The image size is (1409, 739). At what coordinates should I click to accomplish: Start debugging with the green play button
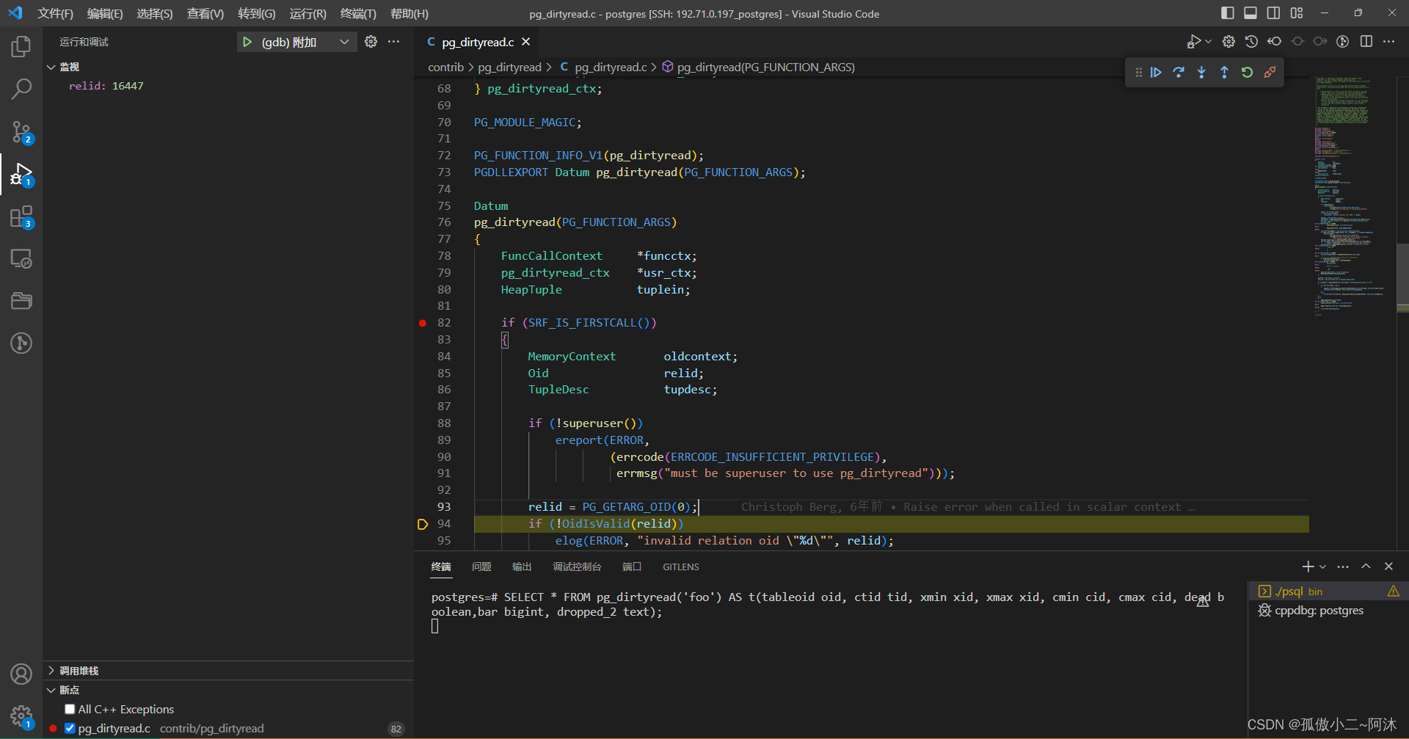pos(247,42)
